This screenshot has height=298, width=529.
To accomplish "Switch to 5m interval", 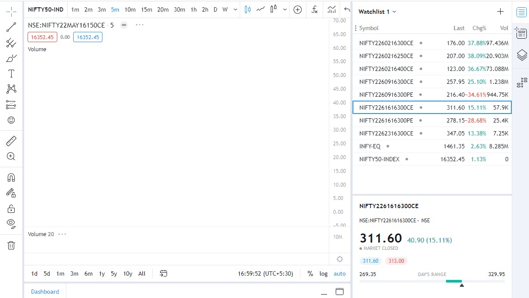I will click(115, 9).
